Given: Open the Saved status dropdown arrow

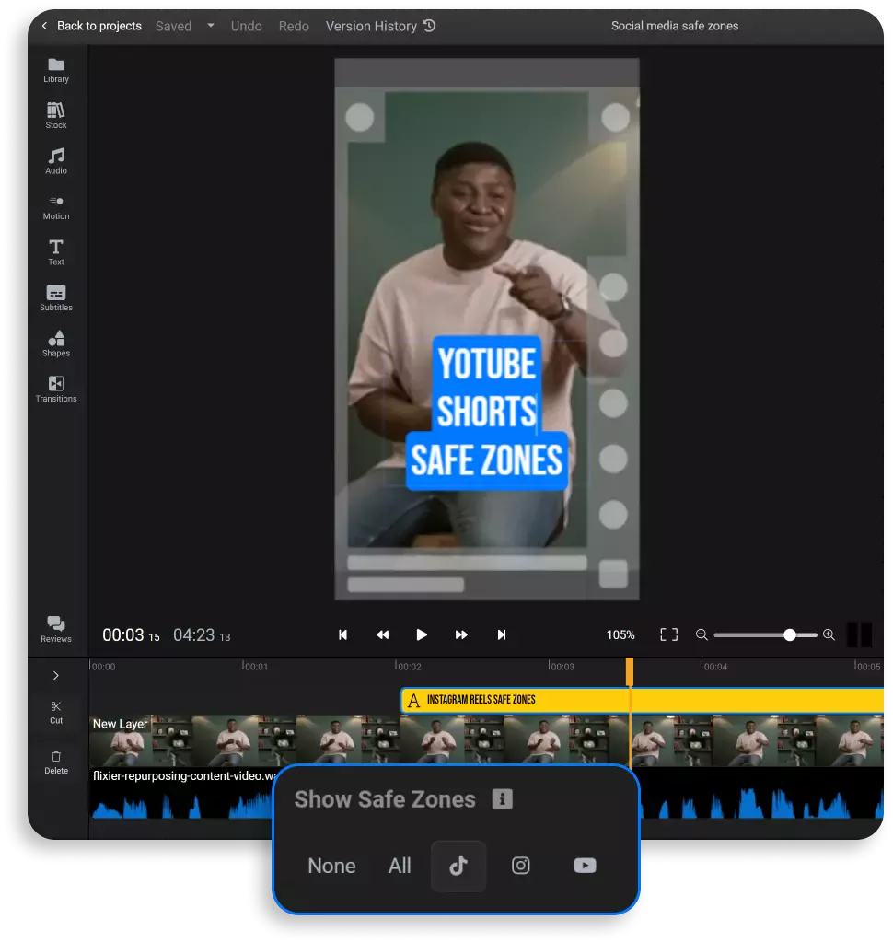Looking at the screenshot, I should click(211, 26).
